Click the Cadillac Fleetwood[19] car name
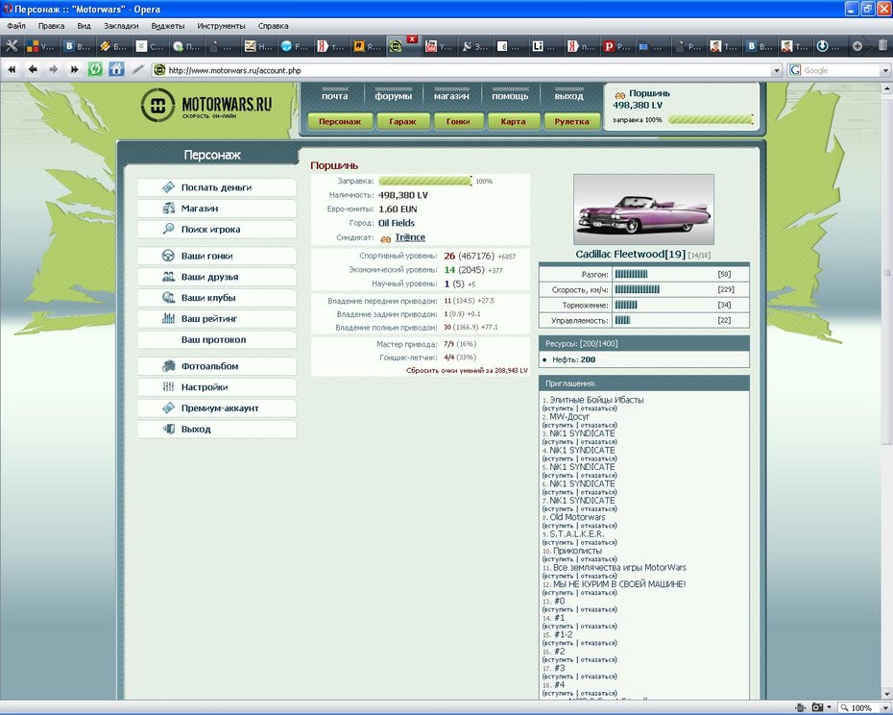The image size is (893, 715). pyautogui.click(x=631, y=255)
